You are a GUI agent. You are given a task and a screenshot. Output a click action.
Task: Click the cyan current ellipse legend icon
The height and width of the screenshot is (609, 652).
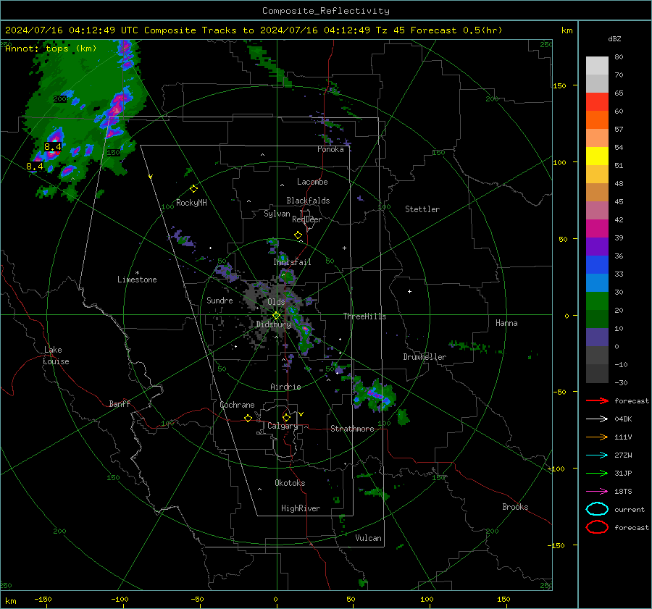[x=597, y=509]
